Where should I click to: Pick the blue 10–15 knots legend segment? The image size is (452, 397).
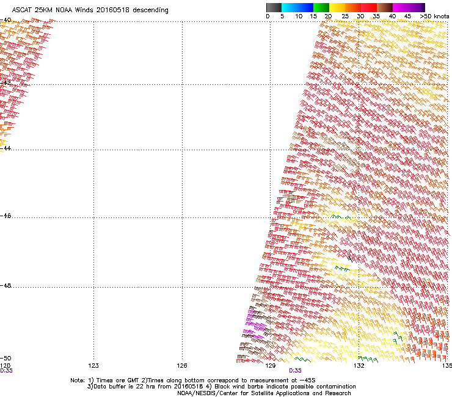(x=305, y=7)
